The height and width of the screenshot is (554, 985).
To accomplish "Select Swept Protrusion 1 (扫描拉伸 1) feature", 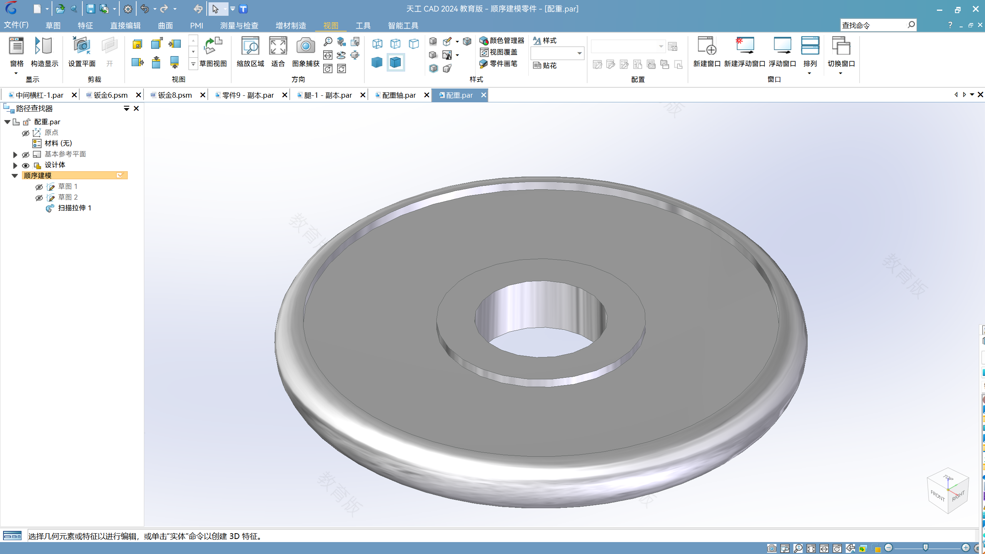I will tap(75, 208).
